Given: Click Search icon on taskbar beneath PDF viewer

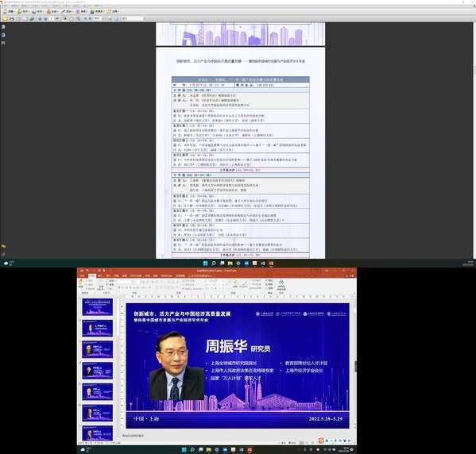Looking at the screenshot, I should click(214, 264).
